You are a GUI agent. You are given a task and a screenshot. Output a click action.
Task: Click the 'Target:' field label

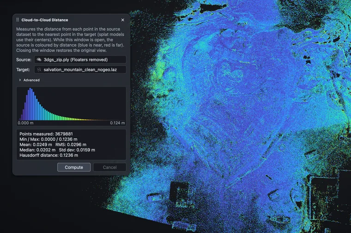[x=23, y=69]
